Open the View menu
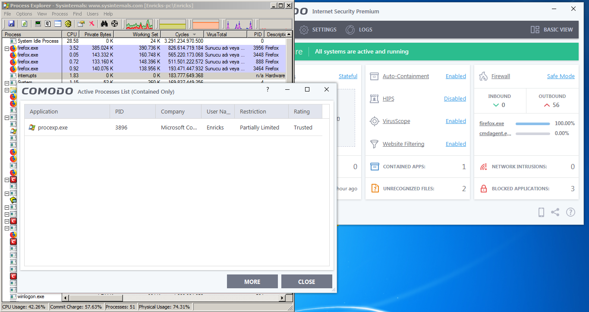Image resolution: width=589 pixels, height=312 pixels. (x=42, y=14)
